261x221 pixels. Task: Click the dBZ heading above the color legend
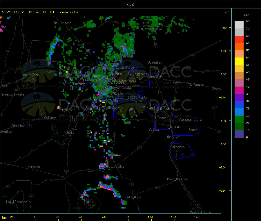[x=246, y=15]
